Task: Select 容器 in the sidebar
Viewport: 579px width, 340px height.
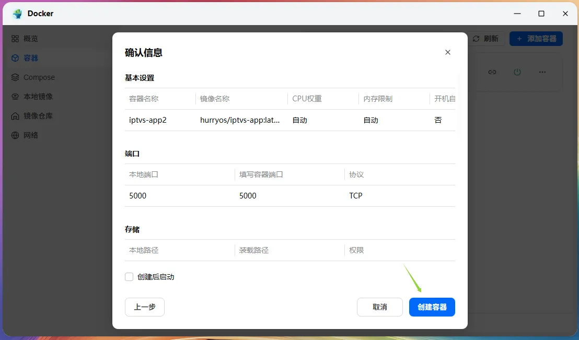Action: coord(31,58)
